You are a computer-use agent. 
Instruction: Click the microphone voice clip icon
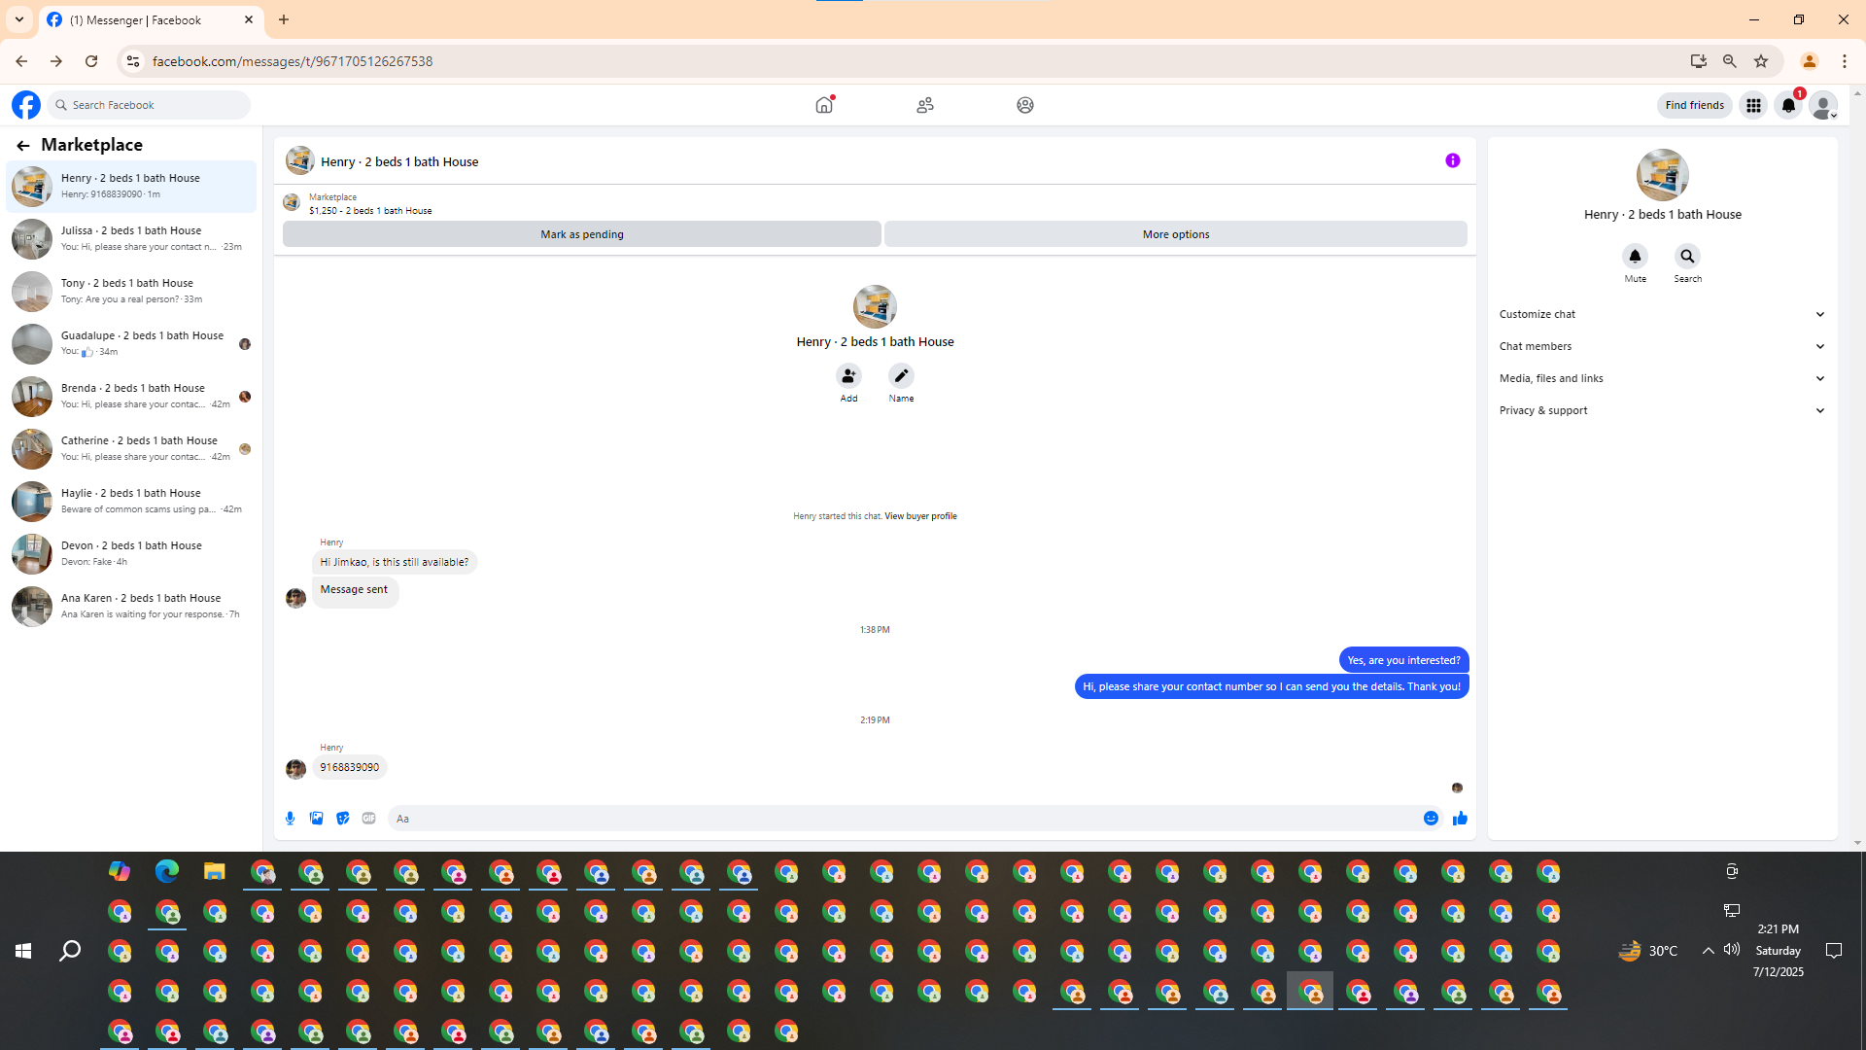[290, 819]
